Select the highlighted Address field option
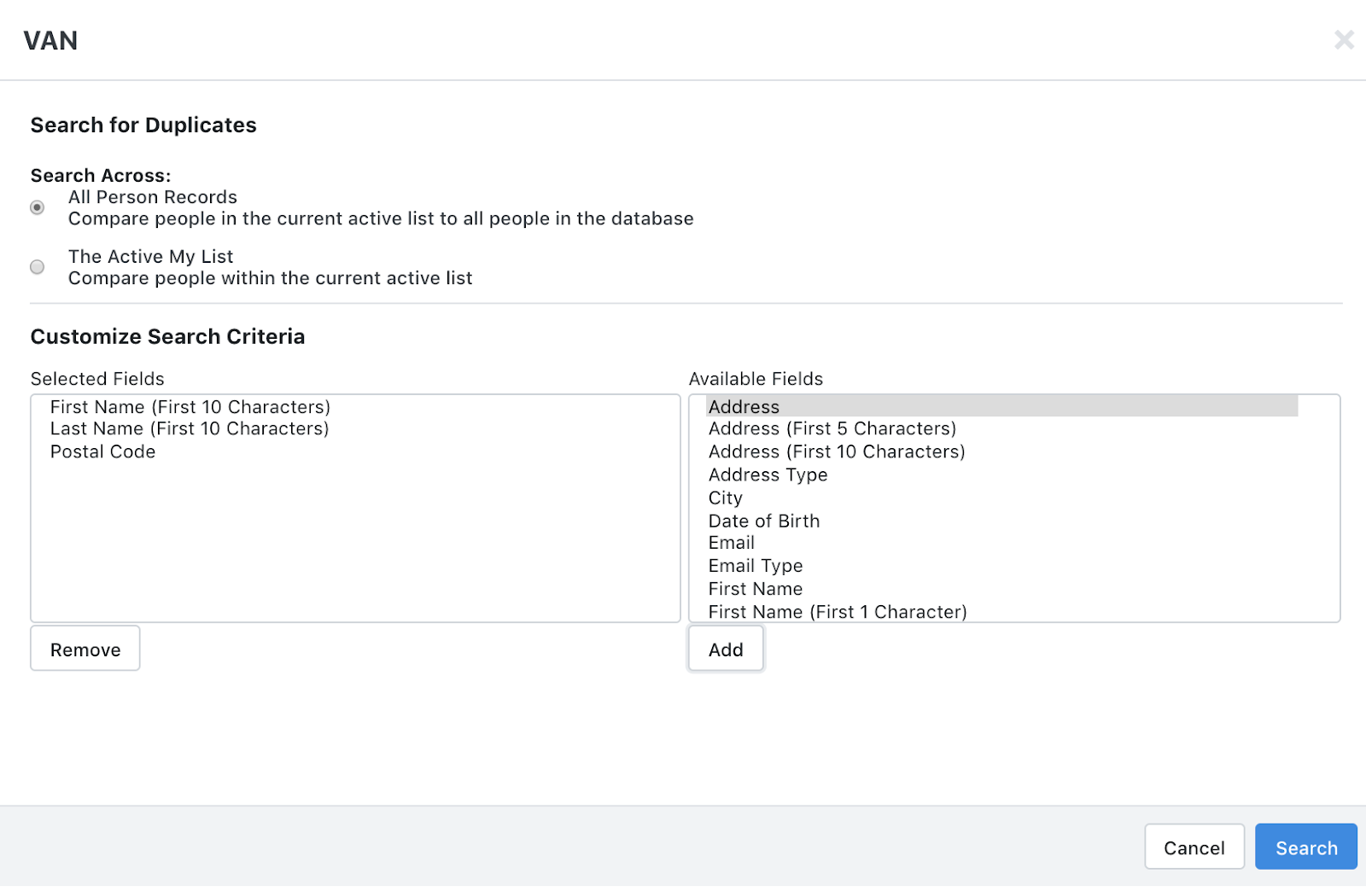The height and width of the screenshot is (891, 1366). tap(1002, 406)
